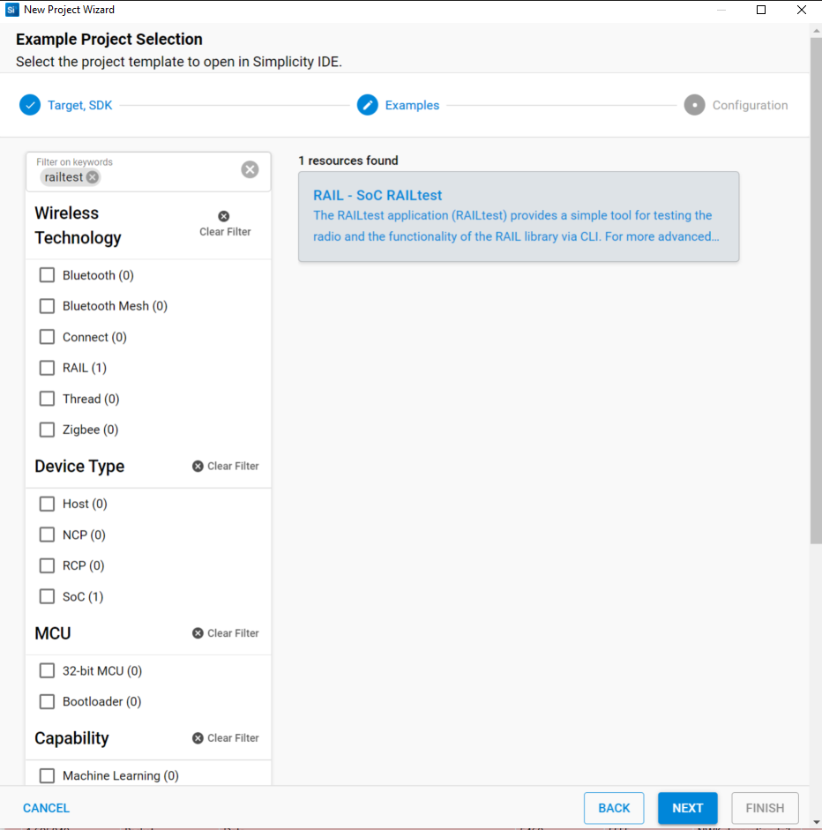Check the Connect (0) checkbox
This screenshot has width=822, height=830.
[47, 337]
